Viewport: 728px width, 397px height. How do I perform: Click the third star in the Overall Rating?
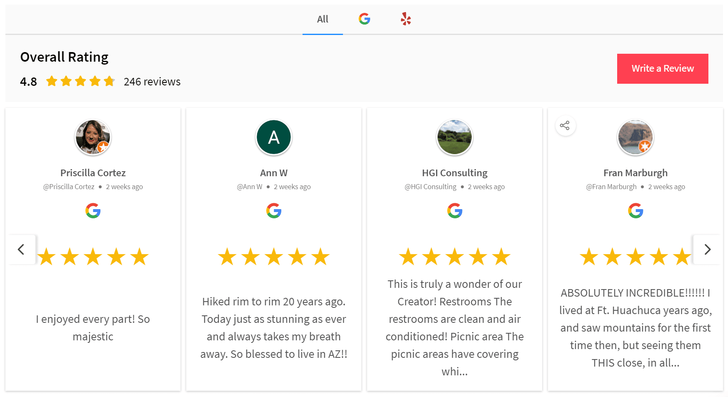coord(80,81)
